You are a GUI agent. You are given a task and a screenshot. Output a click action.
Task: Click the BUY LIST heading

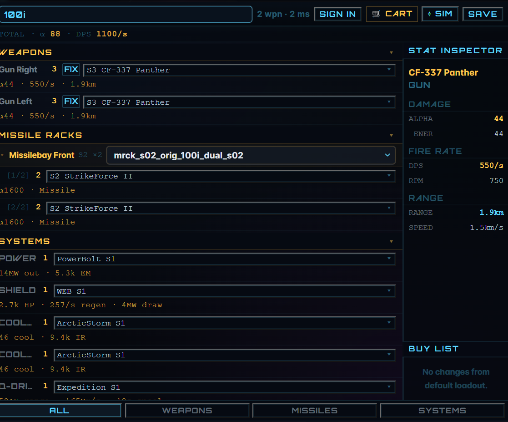pos(433,349)
